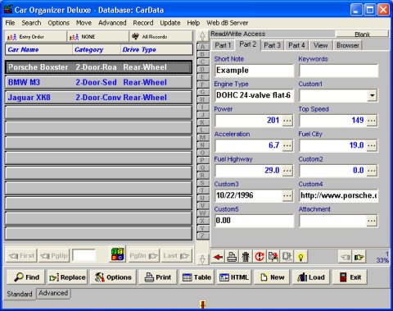Switch to Table view button
Screen dimensions: 393x311
click(196, 277)
